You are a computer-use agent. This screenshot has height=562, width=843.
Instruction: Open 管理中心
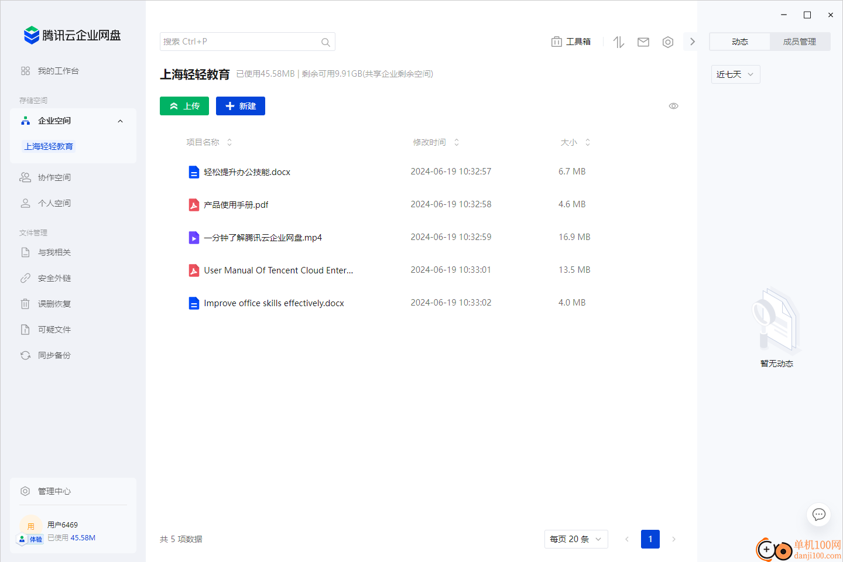(x=54, y=491)
